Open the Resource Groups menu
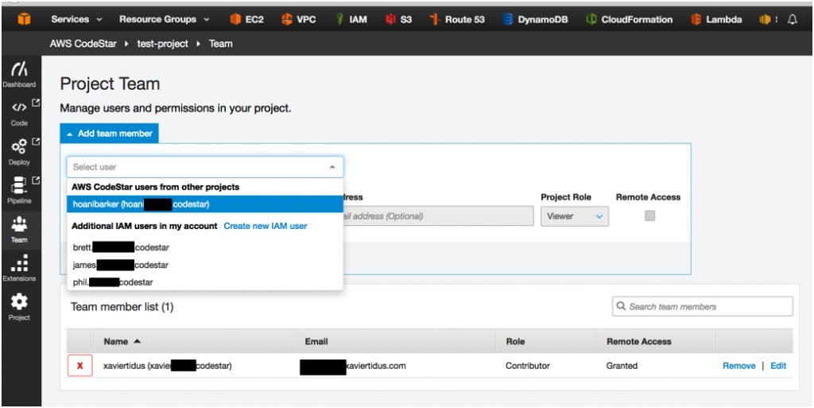 (x=164, y=19)
